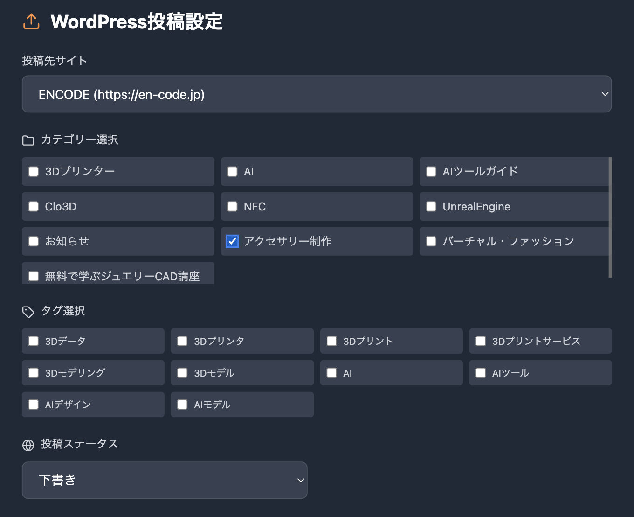Check the 無料で学ぶジュエリーCAD講座 category
The height and width of the screenshot is (517, 634).
34,276
